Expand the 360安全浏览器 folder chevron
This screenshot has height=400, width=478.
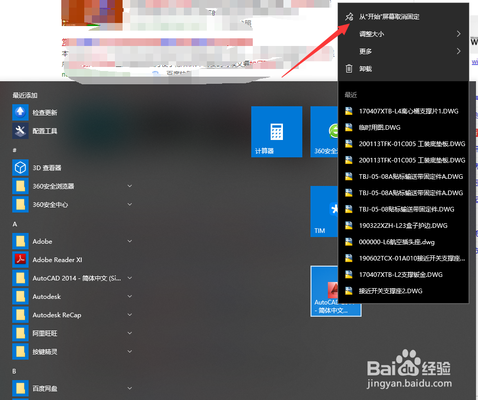click(x=130, y=186)
